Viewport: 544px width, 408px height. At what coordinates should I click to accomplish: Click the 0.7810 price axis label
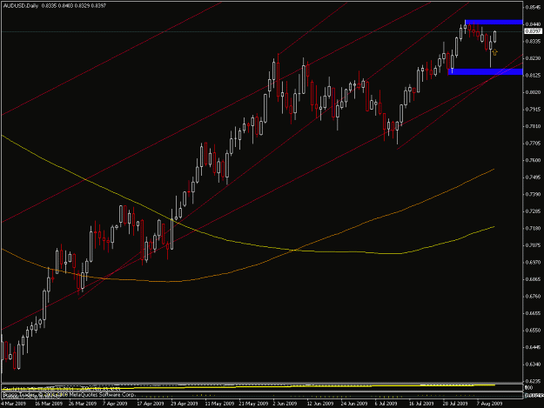click(x=533, y=126)
